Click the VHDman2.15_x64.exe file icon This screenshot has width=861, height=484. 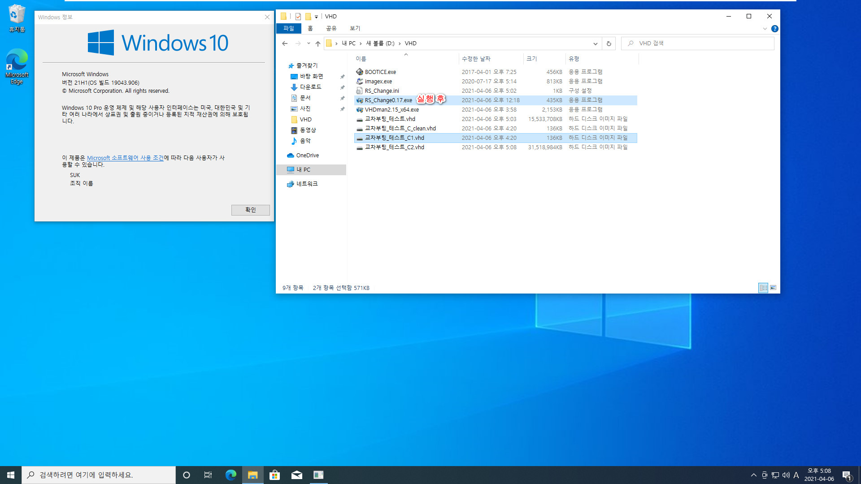click(x=360, y=109)
